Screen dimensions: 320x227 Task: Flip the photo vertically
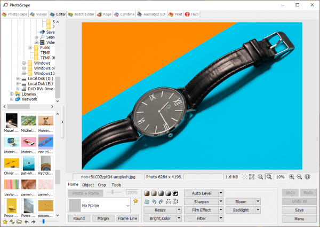pos(175,202)
